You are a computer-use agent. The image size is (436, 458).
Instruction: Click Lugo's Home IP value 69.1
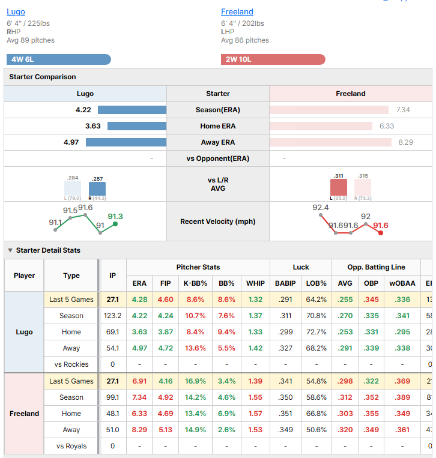pyautogui.click(x=112, y=332)
